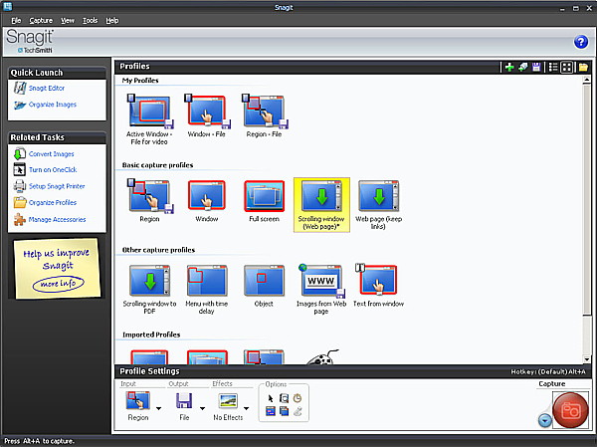Select the Active Window - File for video profile
The image size is (597, 447).
pyautogui.click(x=149, y=119)
